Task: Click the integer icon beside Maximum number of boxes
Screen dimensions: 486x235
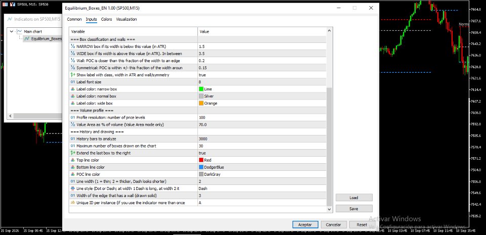Action: coord(73,146)
